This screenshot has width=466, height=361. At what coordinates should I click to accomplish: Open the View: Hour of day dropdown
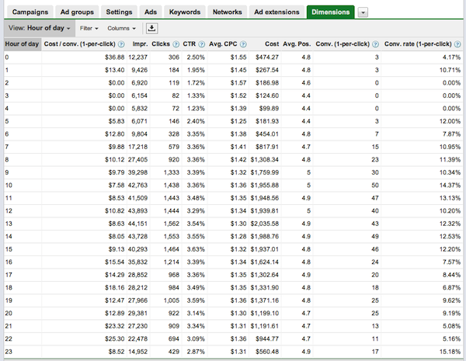point(40,28)
